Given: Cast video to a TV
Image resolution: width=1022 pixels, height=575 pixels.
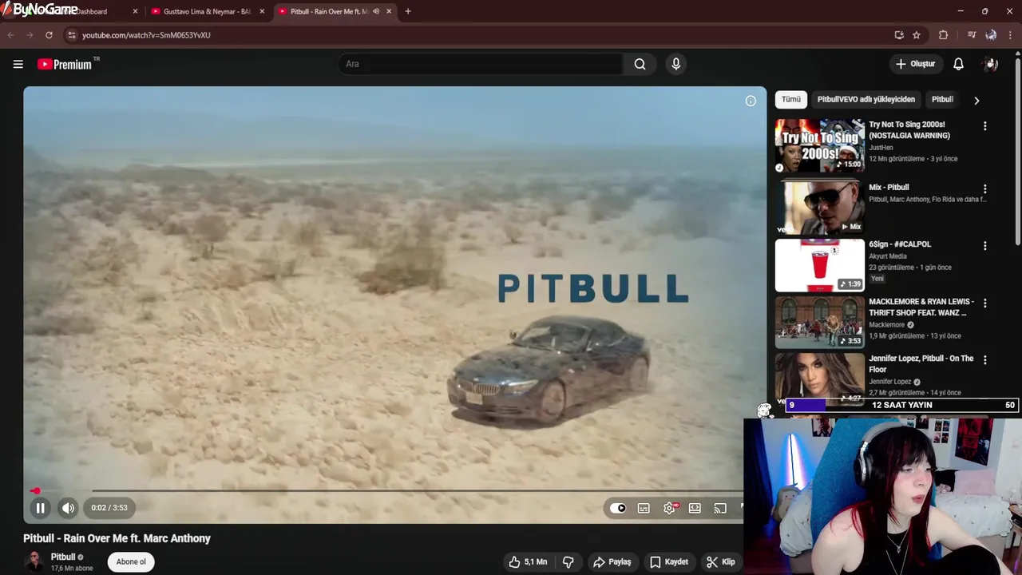Looking at the screenshot, I should pos(720,508).
